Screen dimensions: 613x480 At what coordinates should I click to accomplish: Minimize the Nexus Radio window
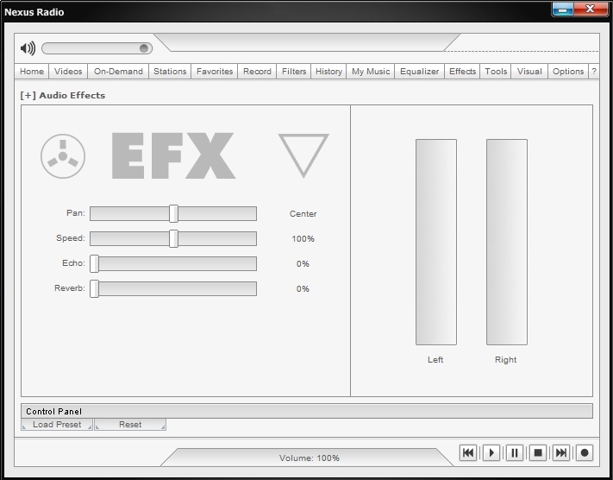(x=563, y=9)
